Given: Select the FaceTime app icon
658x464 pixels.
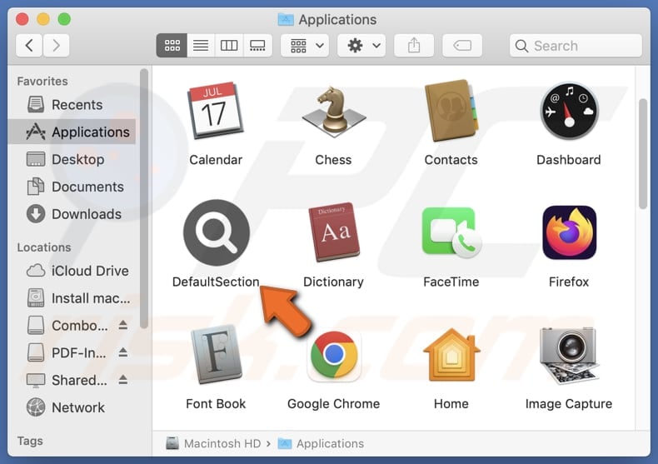Looking at the screenshot, I should 451,232.
